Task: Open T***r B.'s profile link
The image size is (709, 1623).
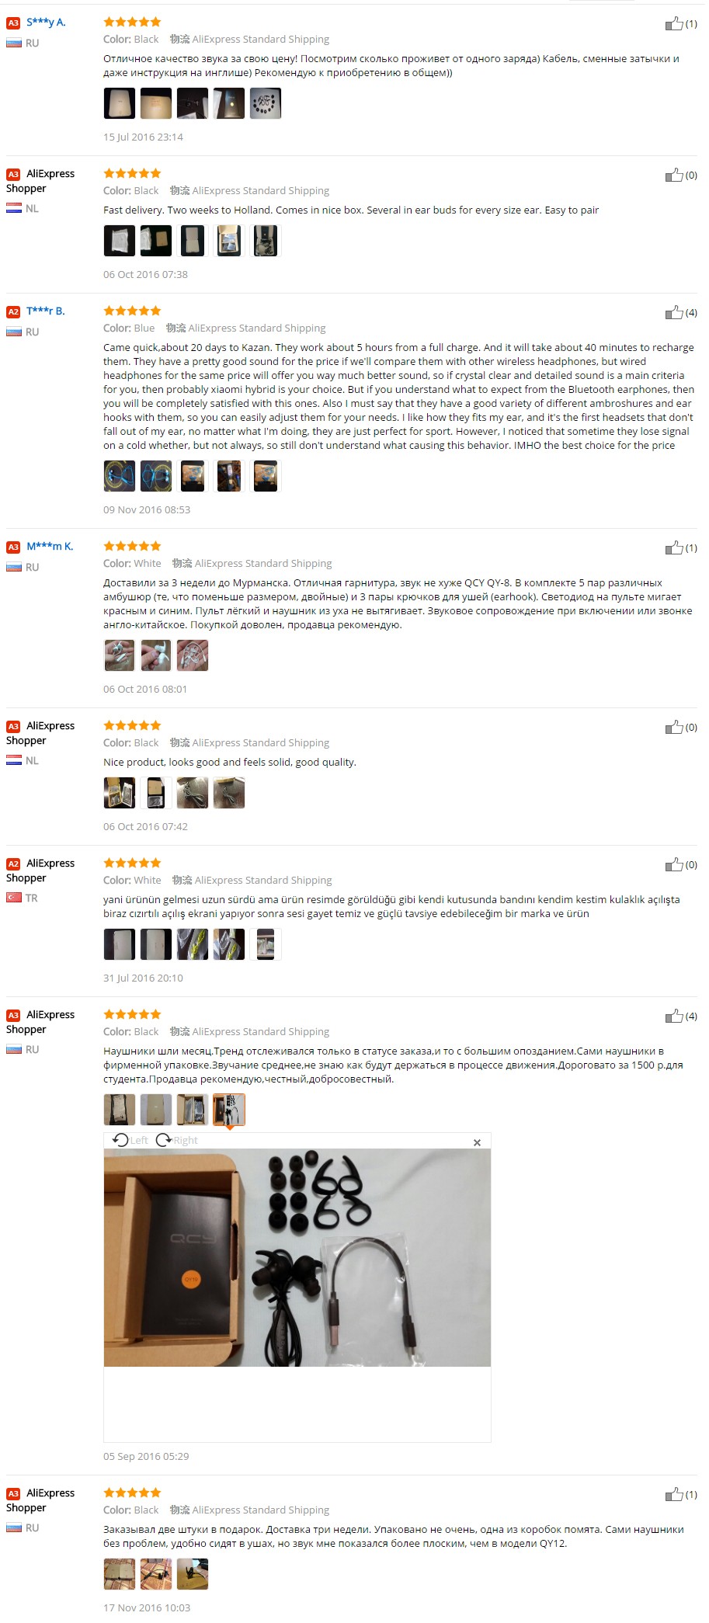Action: pos(46,311)
